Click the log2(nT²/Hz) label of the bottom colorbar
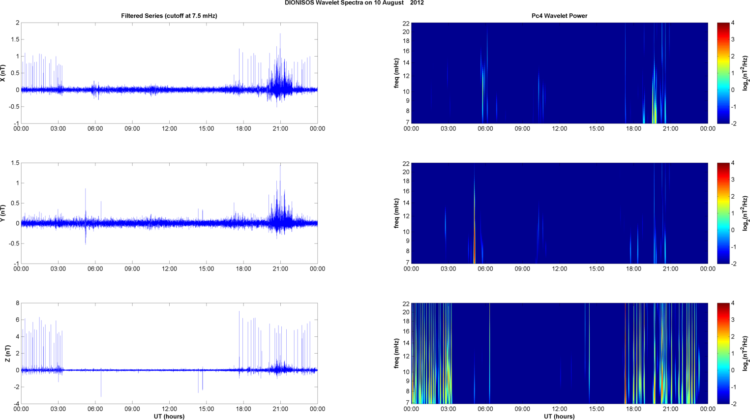The width and height of the screenshot is (750, 420). [746, 353]
